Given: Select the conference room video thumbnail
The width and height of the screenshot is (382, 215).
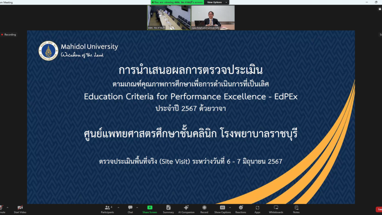Looking at the screenshot, I should click(x=169, y=18).
